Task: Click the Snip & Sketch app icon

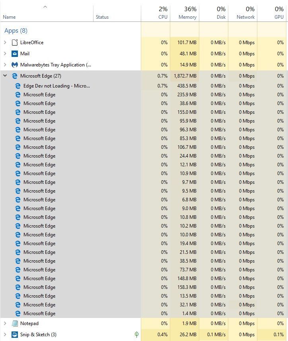Action: click(15, 335)
